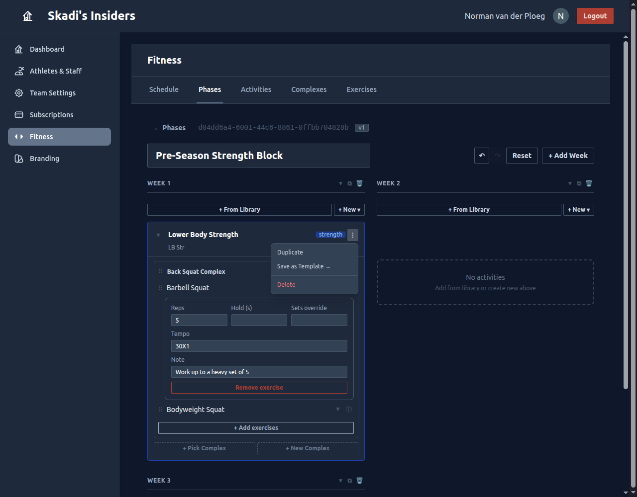The height and width of the screenshot is (497, 637).
Task: Click the home logo icon beside Skadi's Insiders
Action: (x=28, y=16)
